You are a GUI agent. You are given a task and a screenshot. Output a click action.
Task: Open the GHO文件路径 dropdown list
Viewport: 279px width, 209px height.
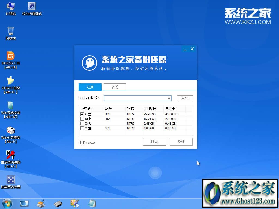pyautogui.click(x=169, y=98)
